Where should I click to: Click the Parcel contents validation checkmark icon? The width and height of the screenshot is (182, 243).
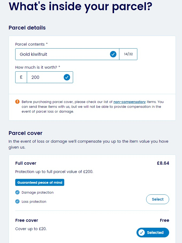point(113,54)
